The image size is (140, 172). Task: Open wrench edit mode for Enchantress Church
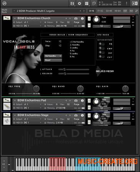7,18
